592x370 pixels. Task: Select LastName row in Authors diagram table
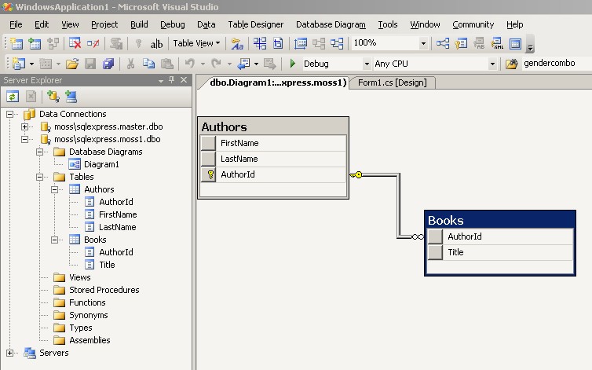coord(273,159)
